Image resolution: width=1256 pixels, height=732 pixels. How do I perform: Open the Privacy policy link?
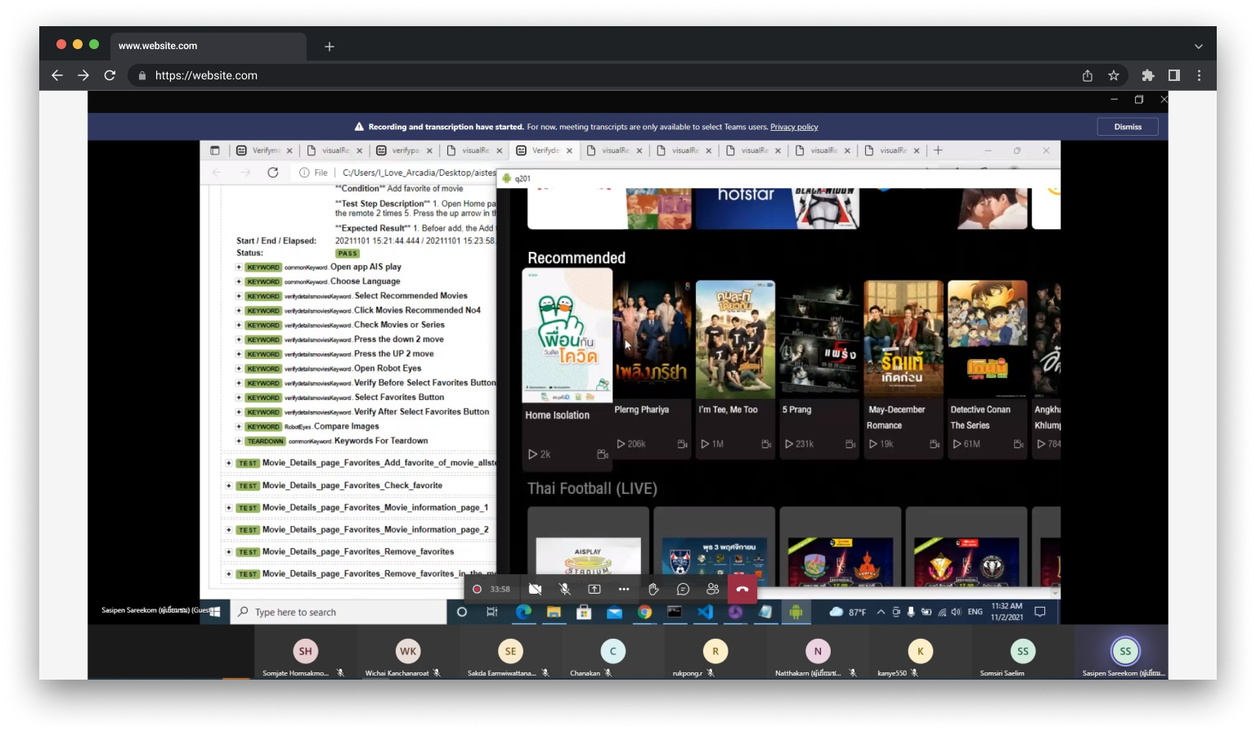[794, 127]
